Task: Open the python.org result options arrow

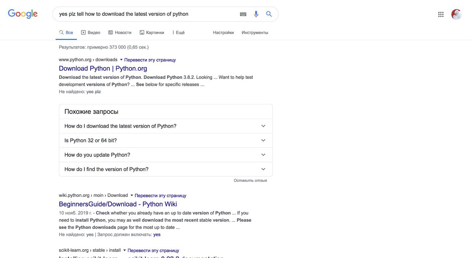Action: coord(121,60)
